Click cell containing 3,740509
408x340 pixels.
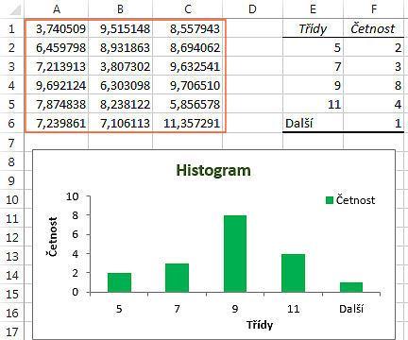(x=57, y=28)
